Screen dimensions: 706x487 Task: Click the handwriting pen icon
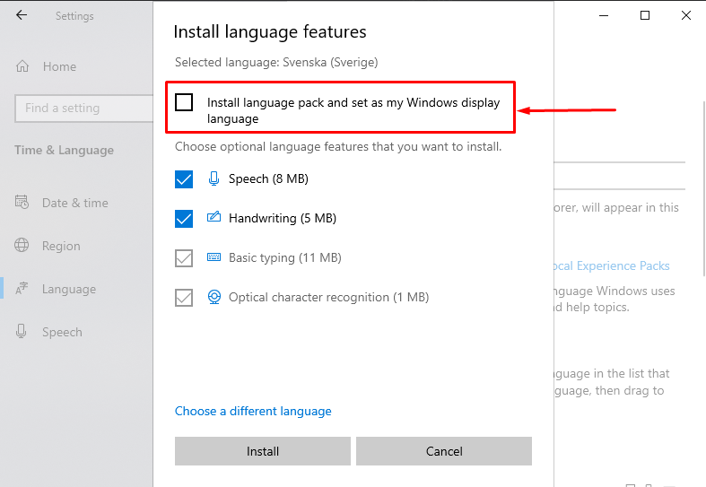tap(214, 218)
